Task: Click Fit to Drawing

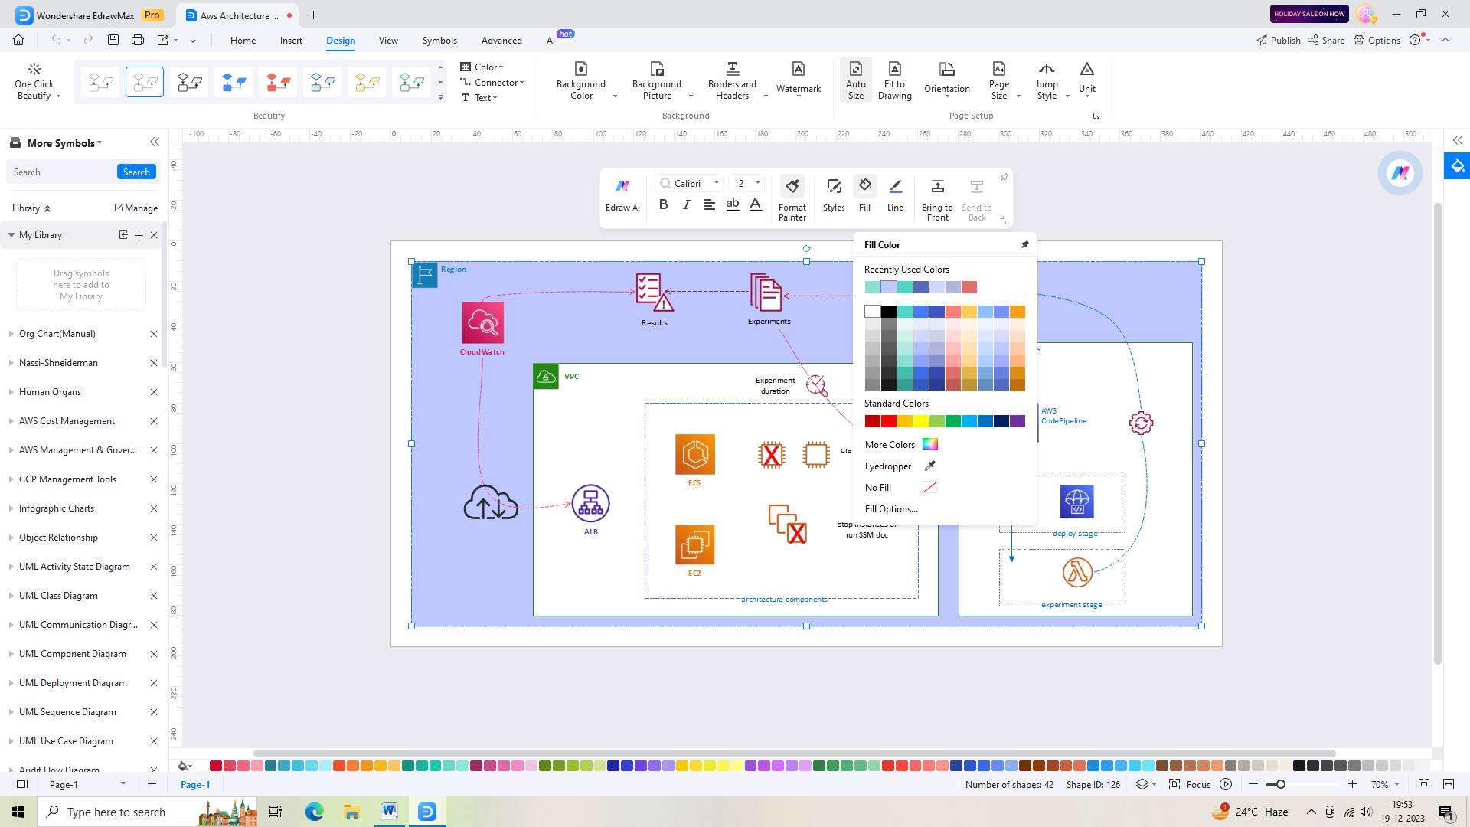Action: point(894,80)
